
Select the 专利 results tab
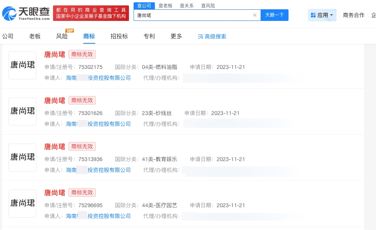pos(149,36)
